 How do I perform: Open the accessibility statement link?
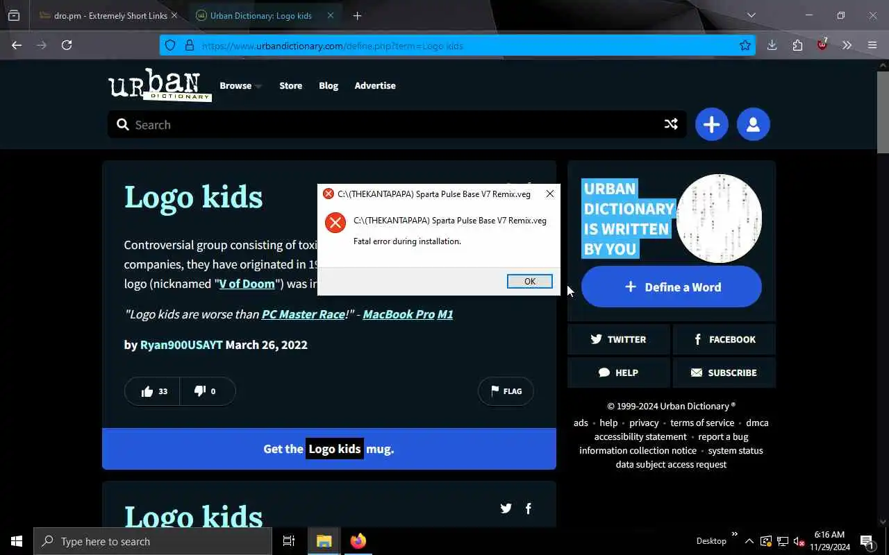click(640, 436)
